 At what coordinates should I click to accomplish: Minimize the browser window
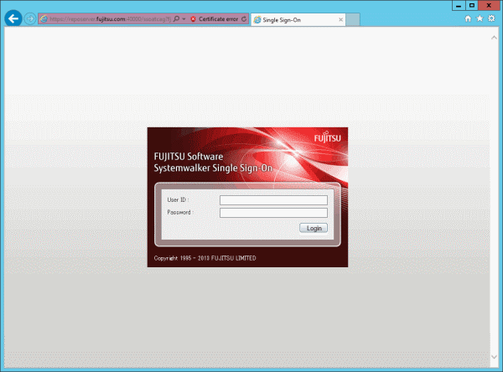pyautogui.click(x=459, y=6)
